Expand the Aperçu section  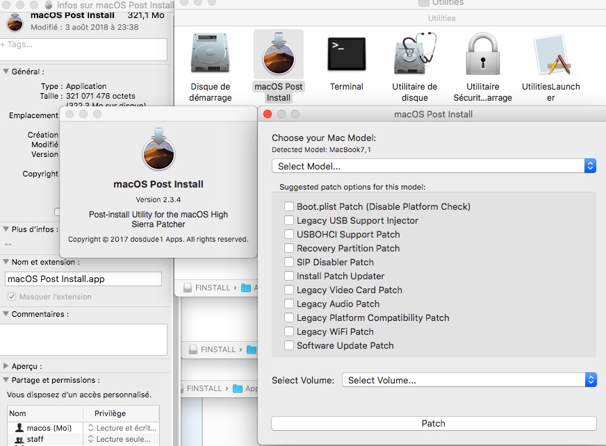(6, 366)
